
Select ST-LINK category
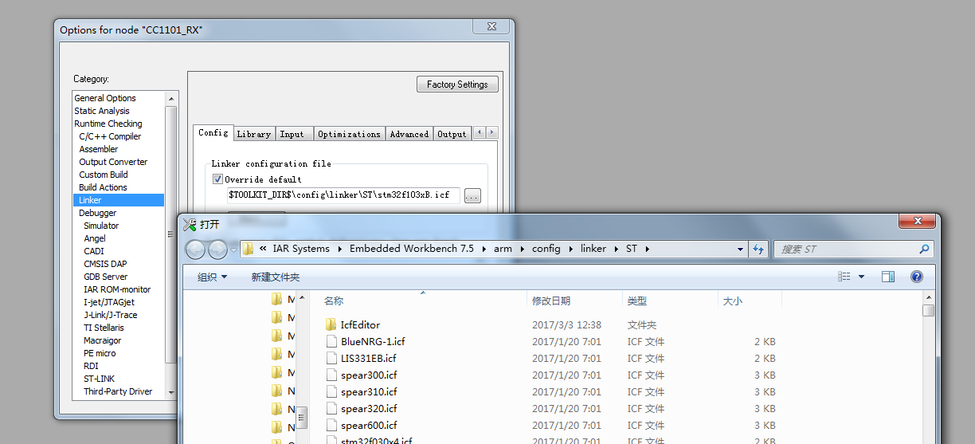click(100, 379)
